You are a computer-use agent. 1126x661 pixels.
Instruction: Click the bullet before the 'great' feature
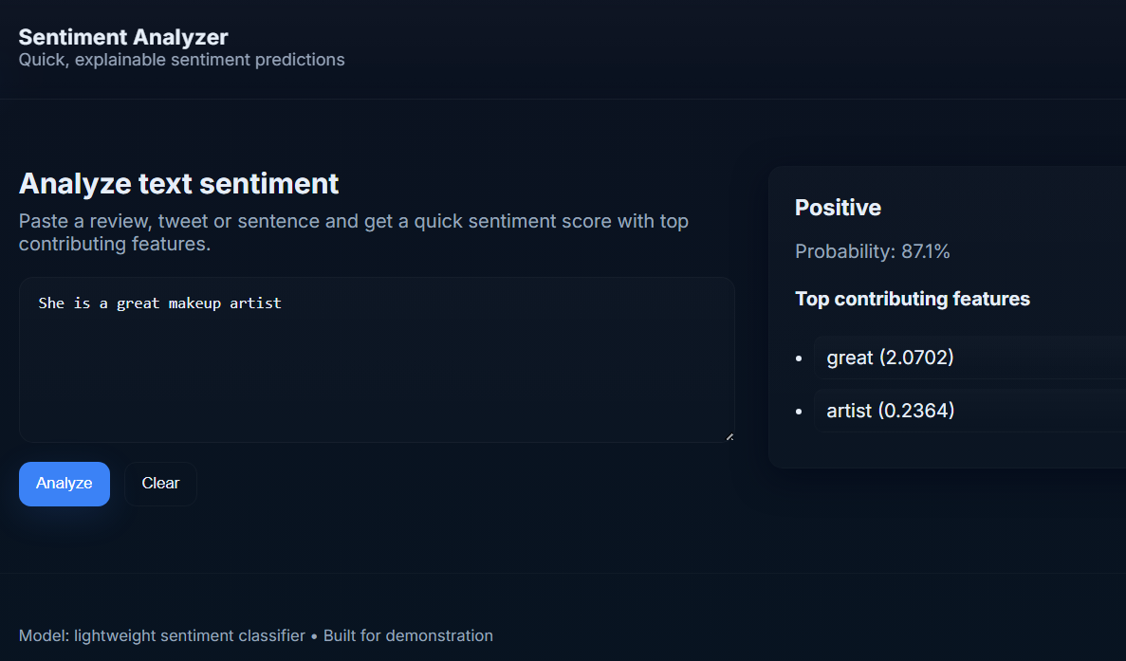(799, 358)
